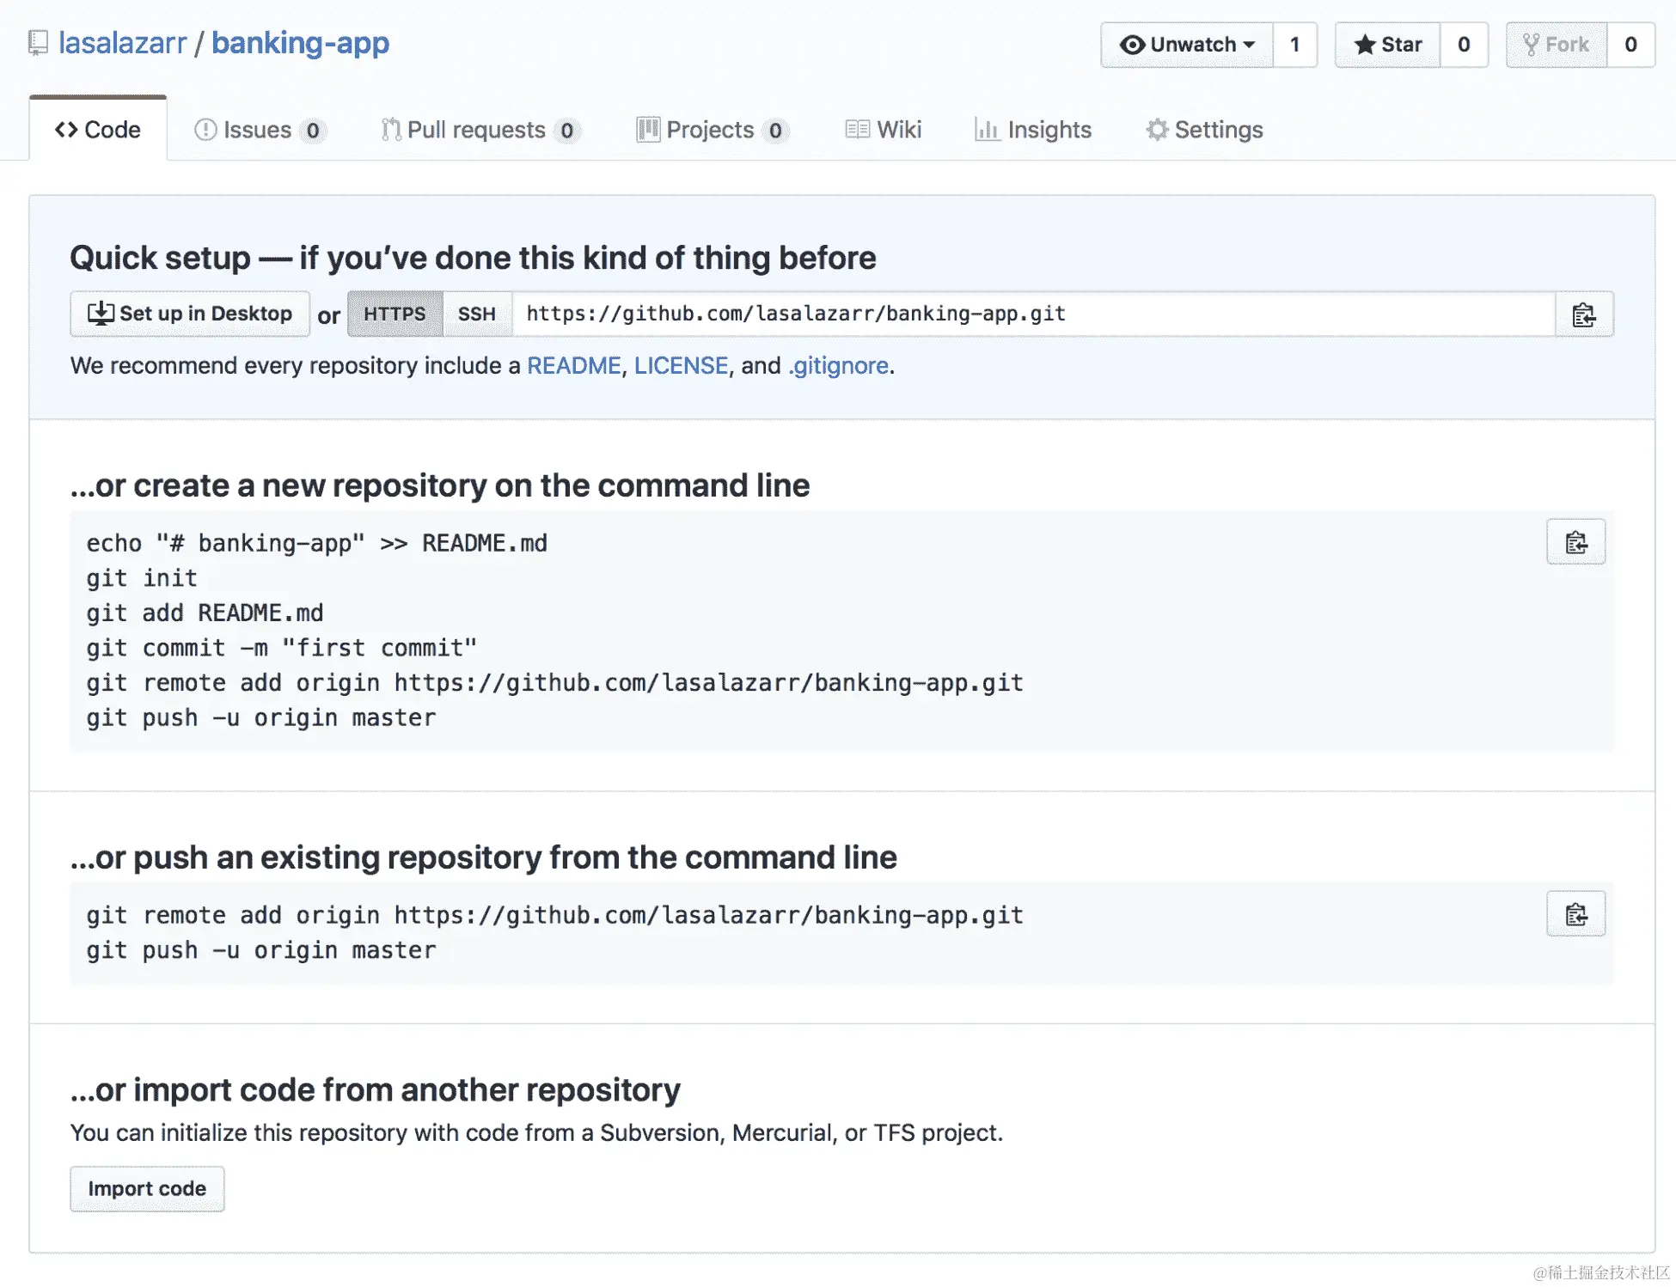Copy the new repository commands to clipboard
The height and width of the screenshot is (1287, 1676).
click(1575, 542)
